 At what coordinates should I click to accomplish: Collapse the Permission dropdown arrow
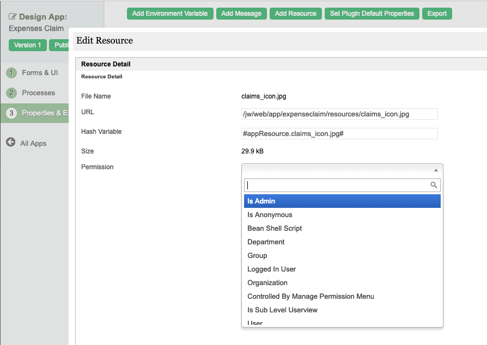(436, 170)
